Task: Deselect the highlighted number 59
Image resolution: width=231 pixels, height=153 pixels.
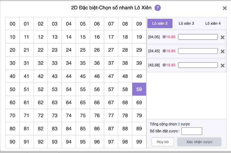Action: 139,89
